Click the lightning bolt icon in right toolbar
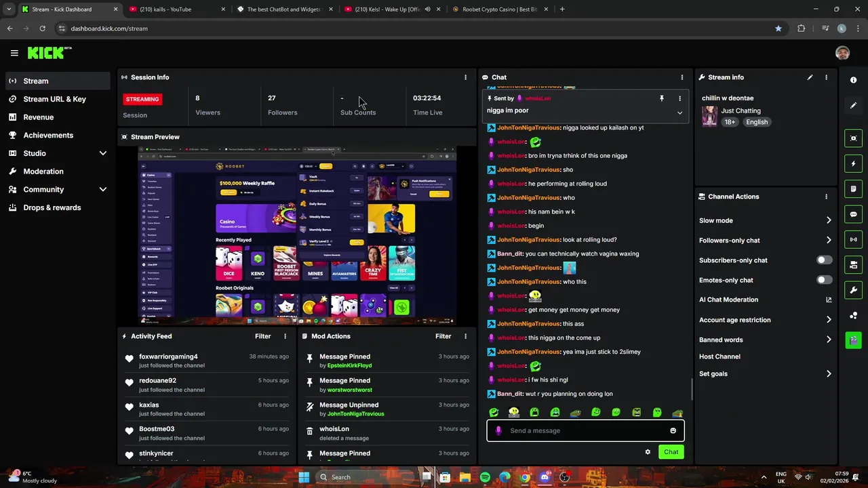The image size is (868, 488). click(853, 163)
